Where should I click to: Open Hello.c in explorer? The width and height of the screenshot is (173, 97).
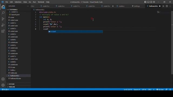pyautogui.click(x=13, y=70)
